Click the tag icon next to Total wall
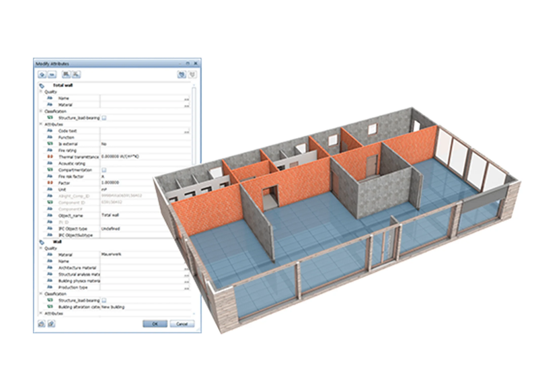The image size is (538, 389). [42, 85]
